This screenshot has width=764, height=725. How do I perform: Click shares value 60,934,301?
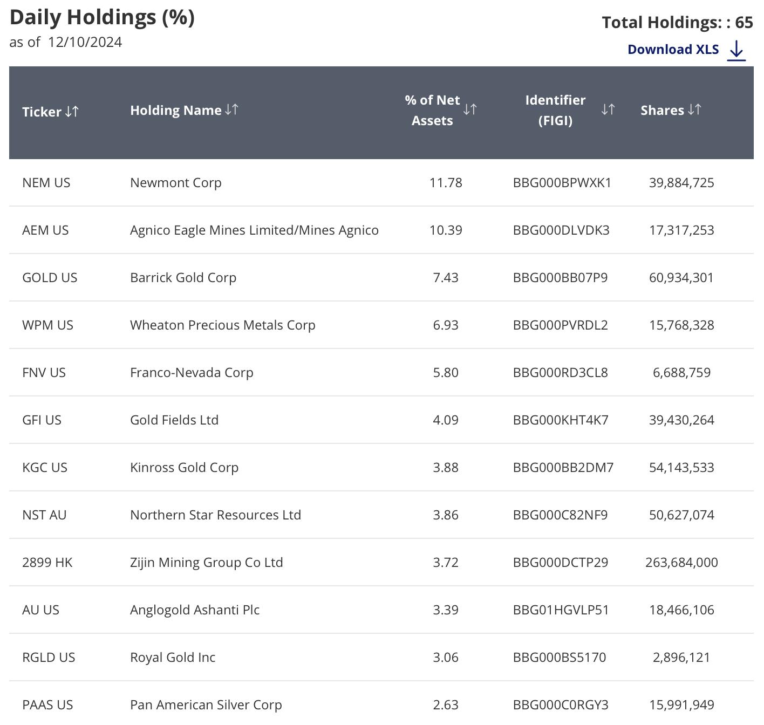[x=681, y=278]
